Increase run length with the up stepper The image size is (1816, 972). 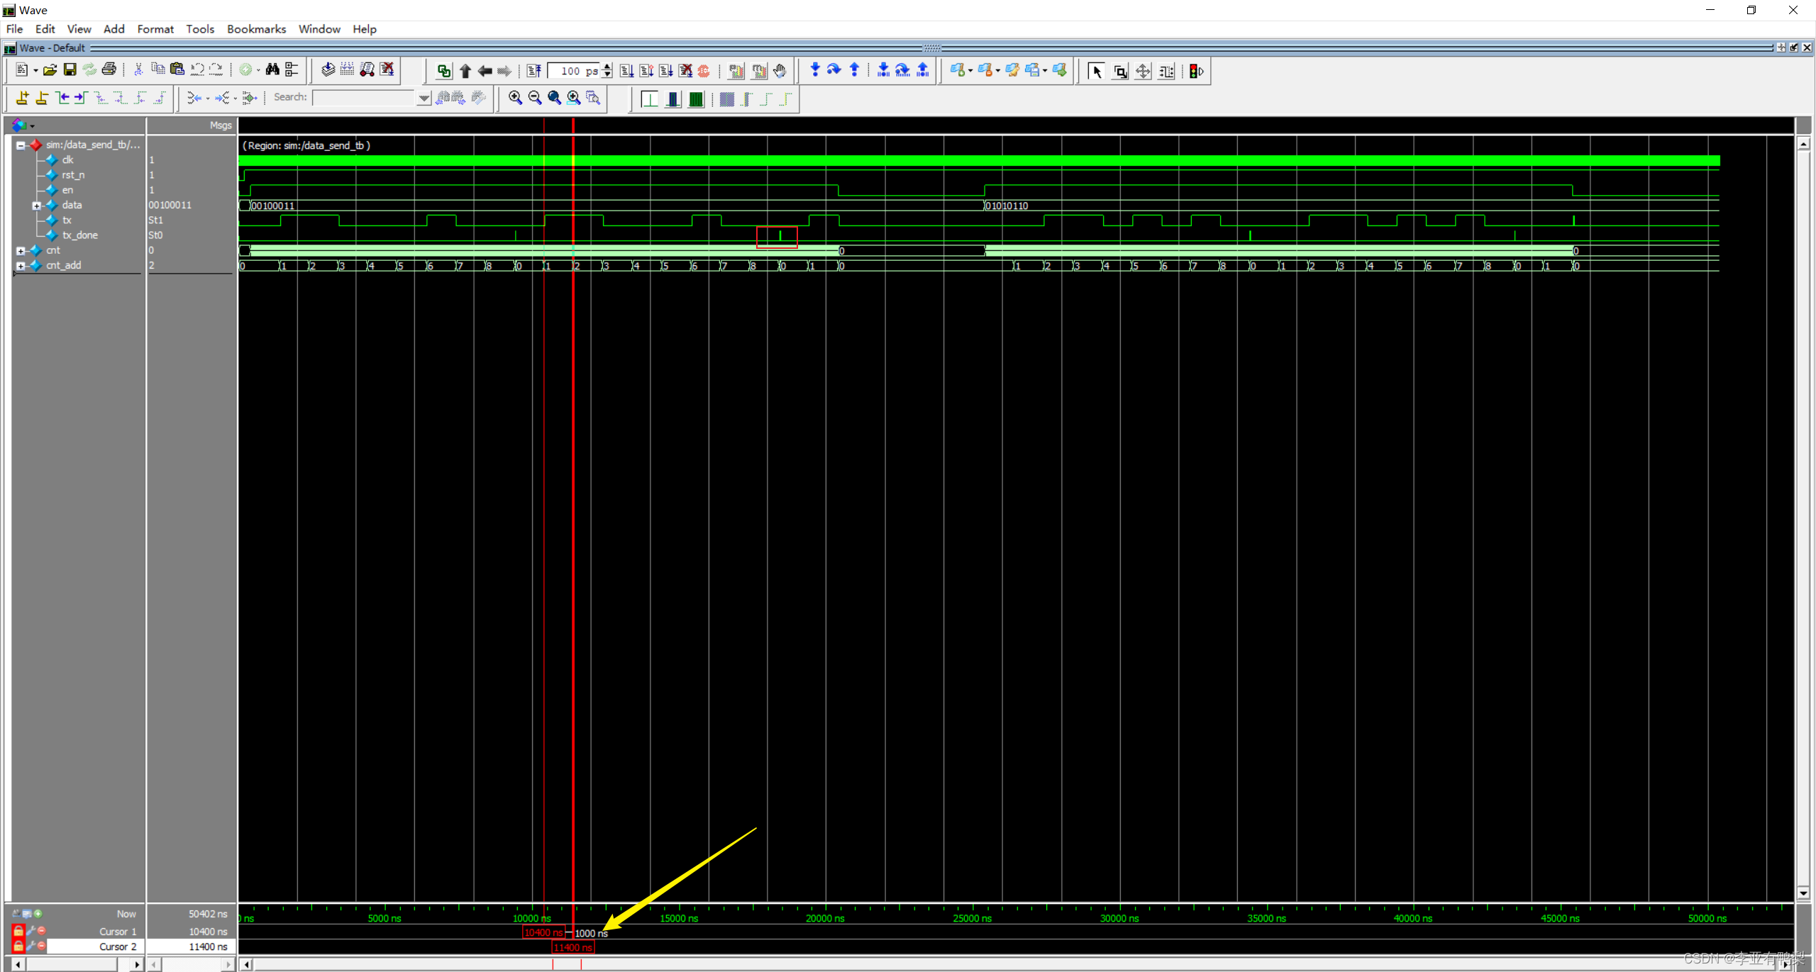(x=607, y=67)
